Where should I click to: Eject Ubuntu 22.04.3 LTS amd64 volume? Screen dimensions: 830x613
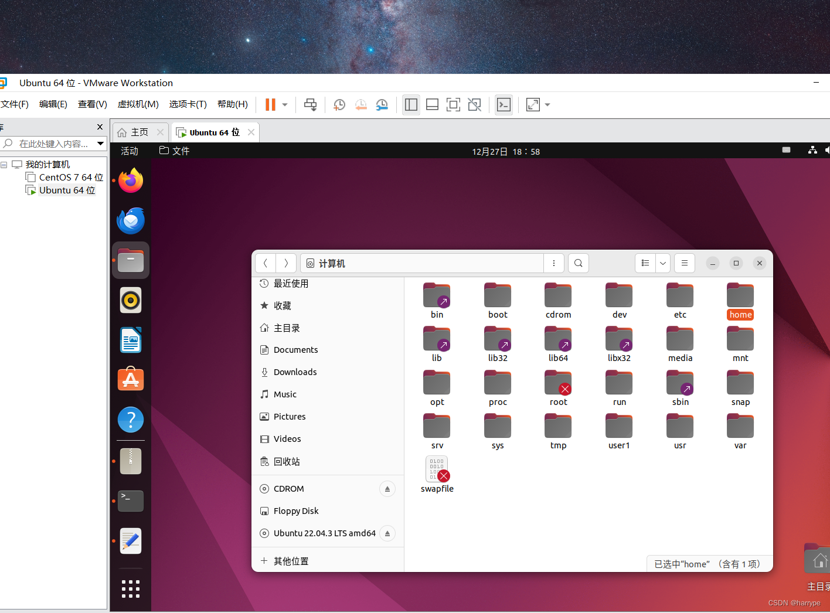[x=387, y=533]
